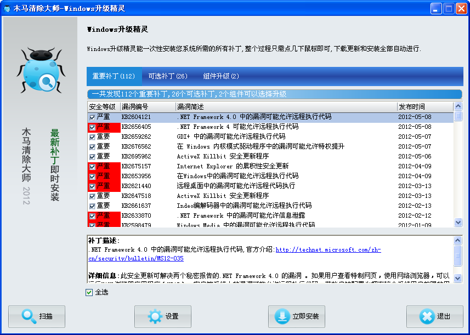The image size is (470, 335).
Task: Open the 可选补丁 (26) tab
Action: click(168, 76)
